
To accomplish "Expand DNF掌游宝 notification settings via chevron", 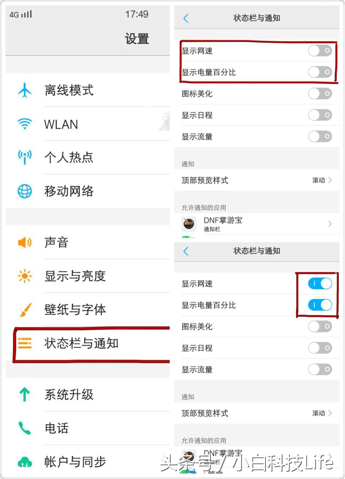I will click(x=330, y=224).
